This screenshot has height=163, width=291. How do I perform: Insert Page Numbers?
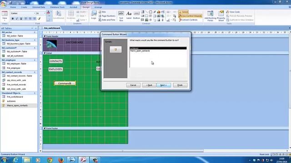[x=107, y=16]
